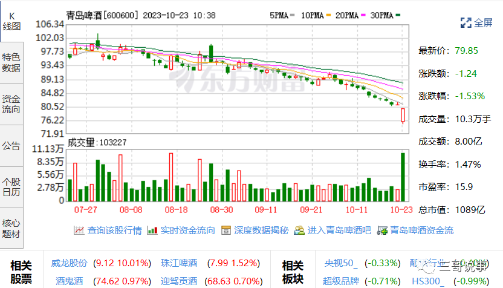Open related sector HS300_
This screenshot has width=503, height=288.
428,281
